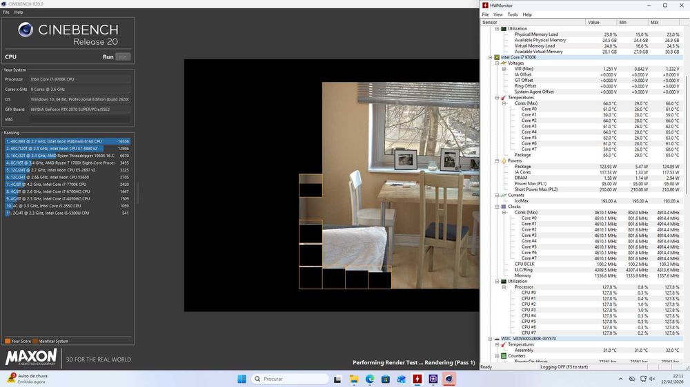Select ranking entry Intel Xeon Platinum 8168 CPU
Screen dimensions: 690x387
pyautogui.click(x=68, y=141)
